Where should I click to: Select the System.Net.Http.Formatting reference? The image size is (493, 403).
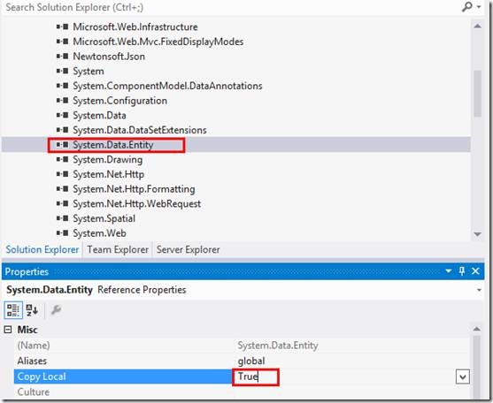(134, 189)
